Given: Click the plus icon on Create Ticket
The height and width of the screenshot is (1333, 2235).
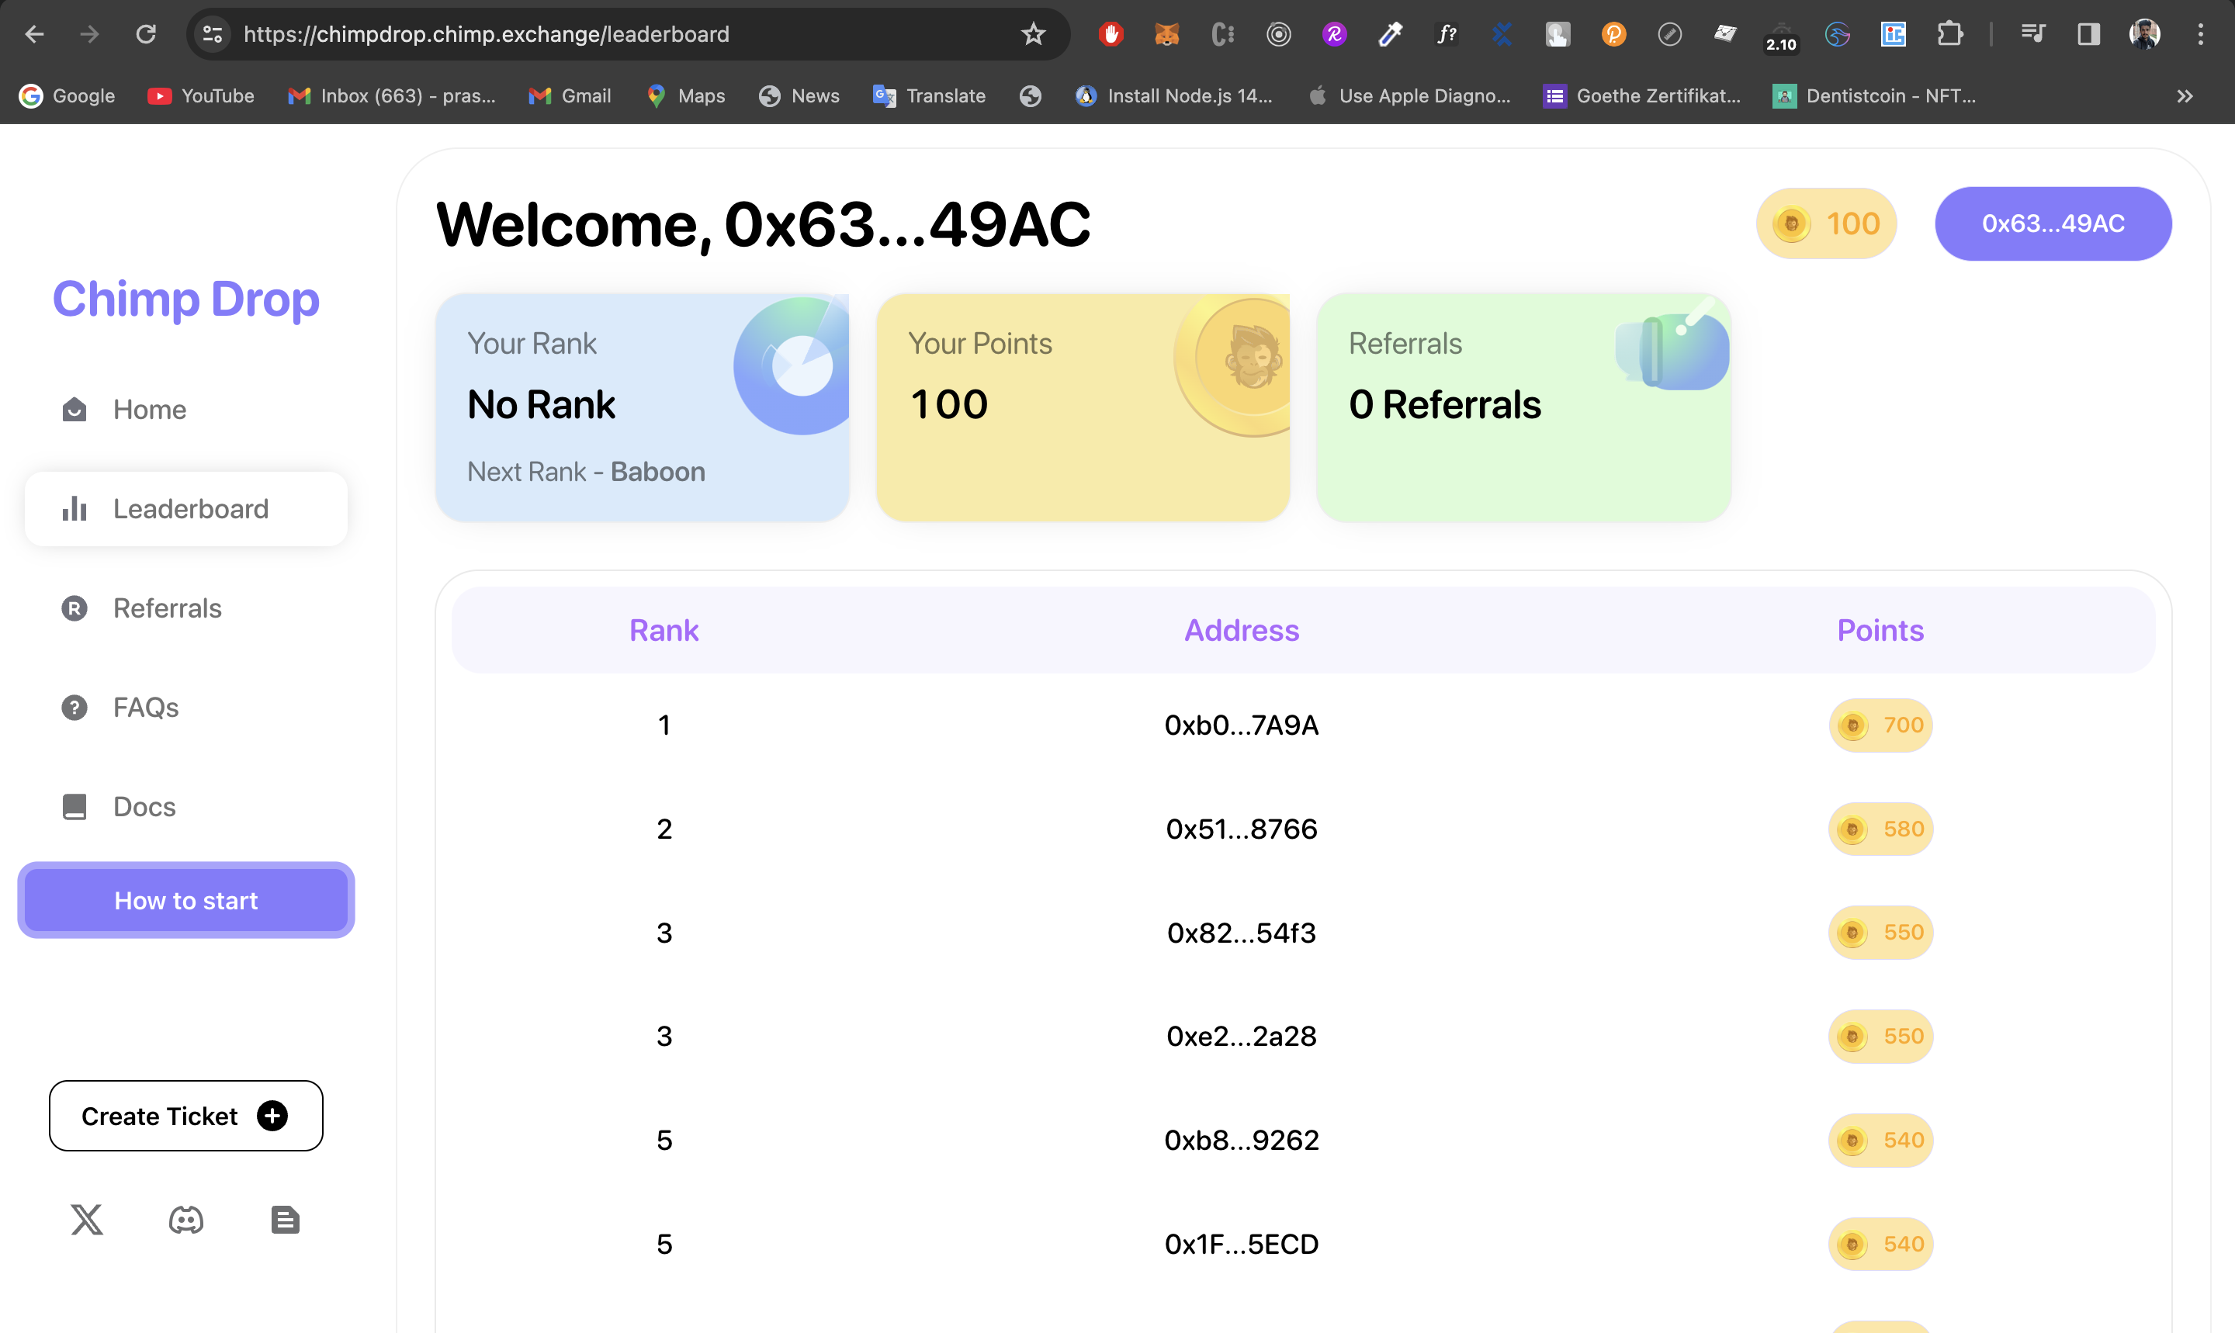Looking at the screenshot, I should (x=272, y=1116).
